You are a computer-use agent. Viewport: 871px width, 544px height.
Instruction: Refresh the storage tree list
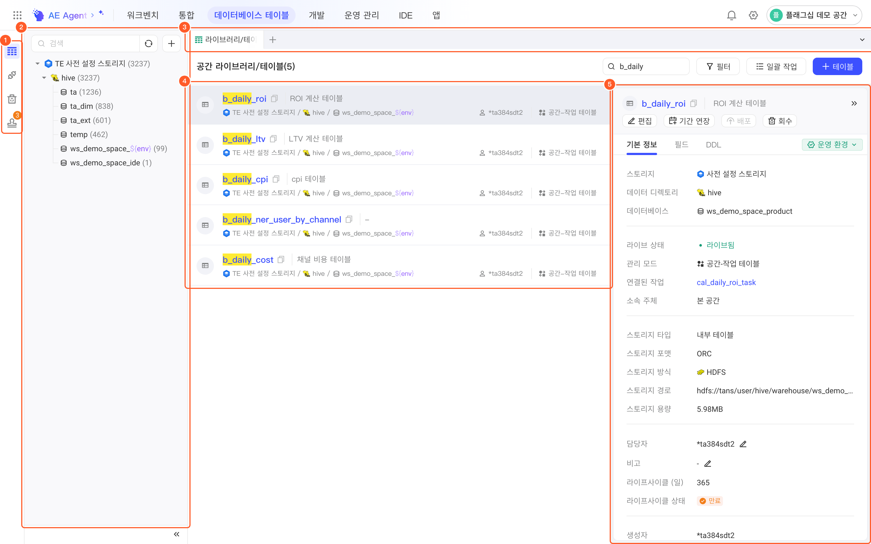click(149, 44)
